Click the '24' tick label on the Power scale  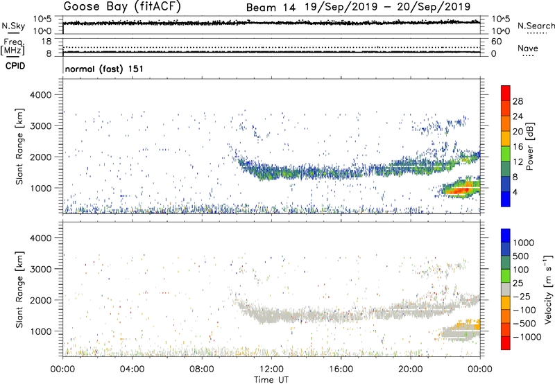point(518,116)
